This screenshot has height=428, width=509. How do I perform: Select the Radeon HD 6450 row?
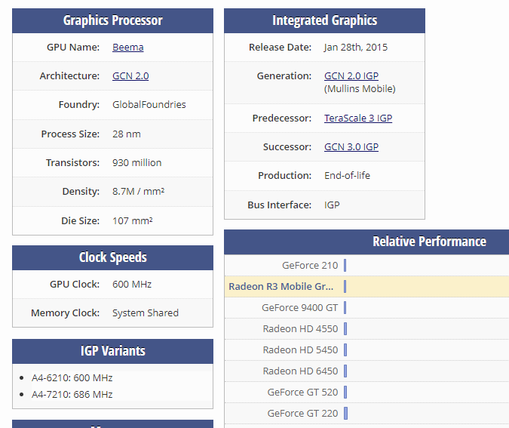coord(366,371)
